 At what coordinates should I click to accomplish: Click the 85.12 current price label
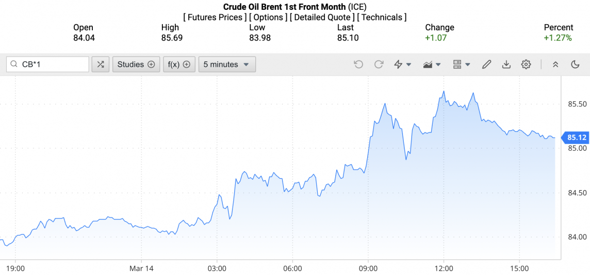tap(577, 137)
